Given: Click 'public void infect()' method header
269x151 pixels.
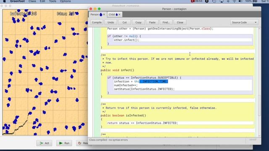Looking at the screenshot, I should 117,70.
